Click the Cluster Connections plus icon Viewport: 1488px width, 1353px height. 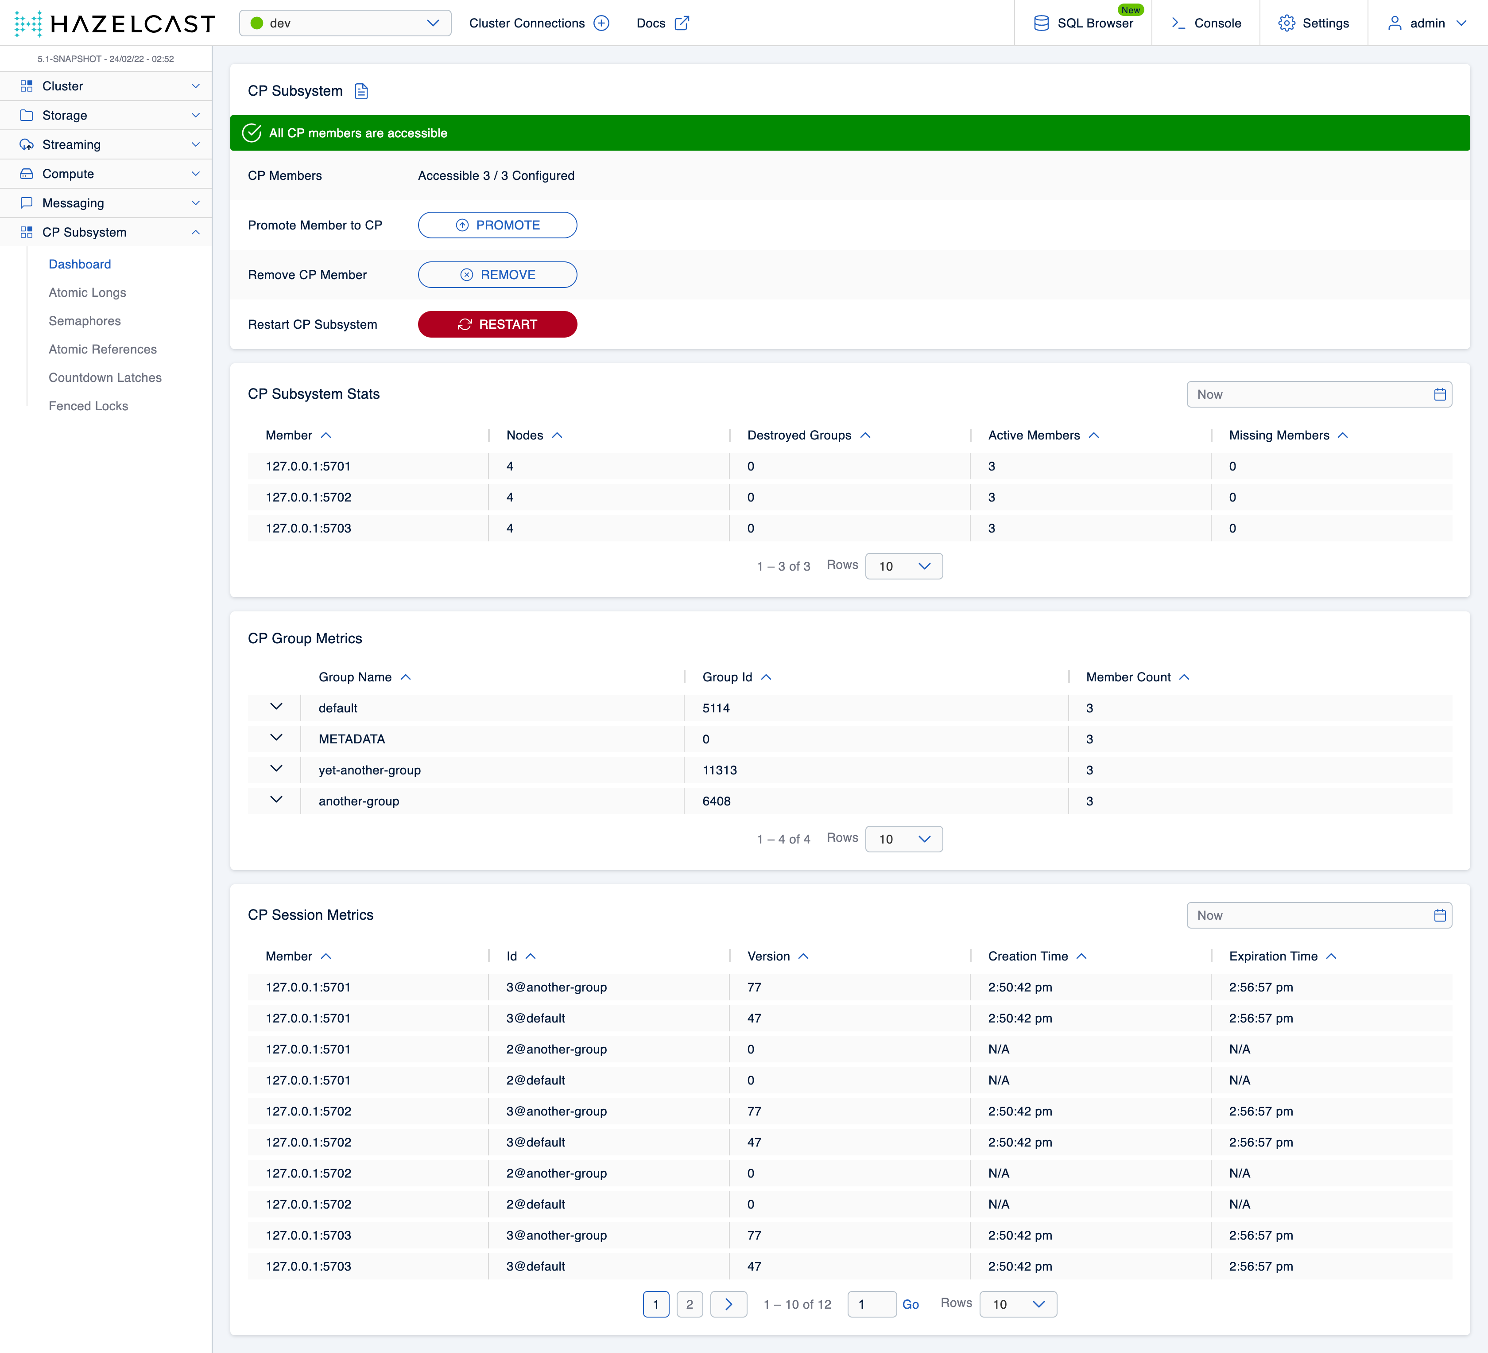click(x=601, y=23)
